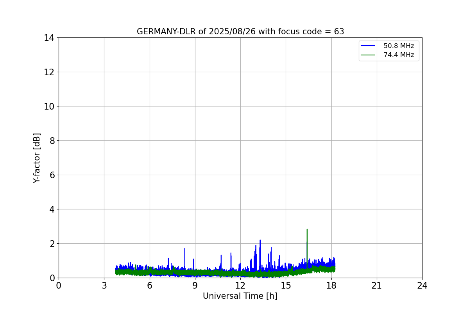Select the 50.8 MHz legend label
The width and height of the screenshot is (469, 312).
tap(399, 46)
